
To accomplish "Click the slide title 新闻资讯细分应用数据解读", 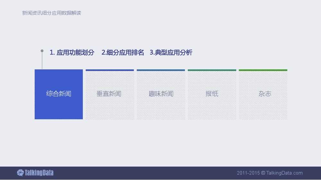I will [x=51, y=13].
